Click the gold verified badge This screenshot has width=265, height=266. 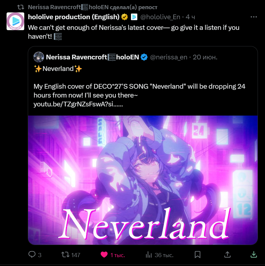coord(125,17)
